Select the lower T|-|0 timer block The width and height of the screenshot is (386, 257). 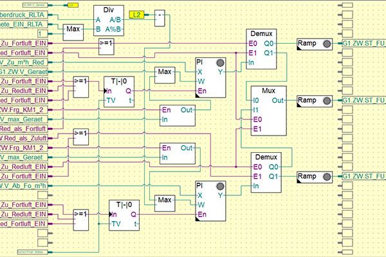pyautogui.click(x=124, y=215)
